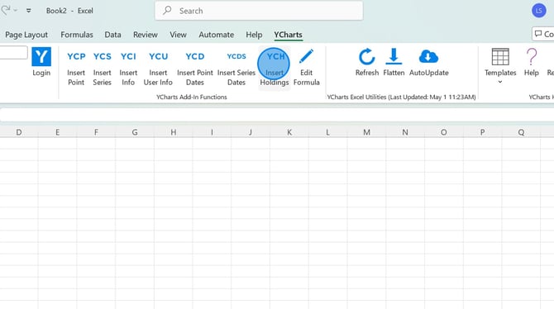Click the AutoUpdate cloud icon
The height and width of the screenshot is (309, 554).
tap(428, 56)
